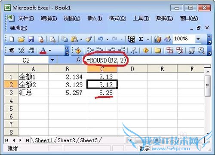Paste using the clipboard Paste icon
The width and height of the screenshot is (215, 155).
(74, 39)
